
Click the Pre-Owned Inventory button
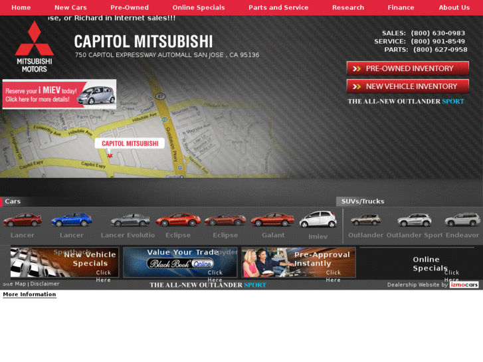[407, 68]
